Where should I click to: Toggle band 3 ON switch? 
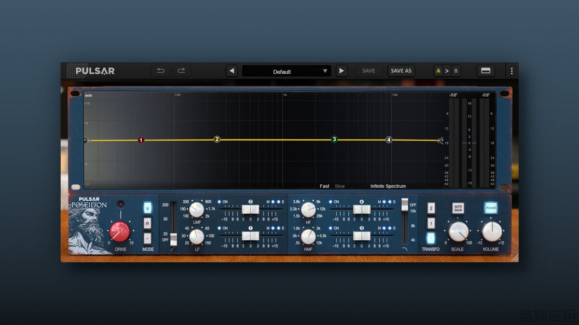[331, 228]
